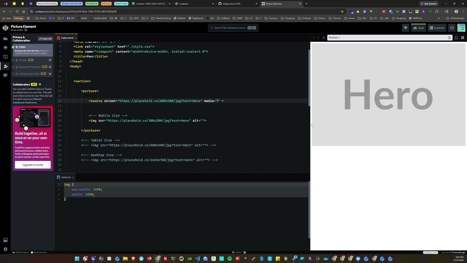Open the console icon in the preview toolbar
The width and height of the screenshot is (467, 263).
point(456,38)
